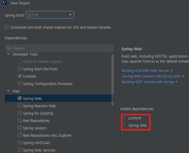Open the Spring Boot version dropdown
The width and height of the screenshot is (189, 153).
point(50,15)
